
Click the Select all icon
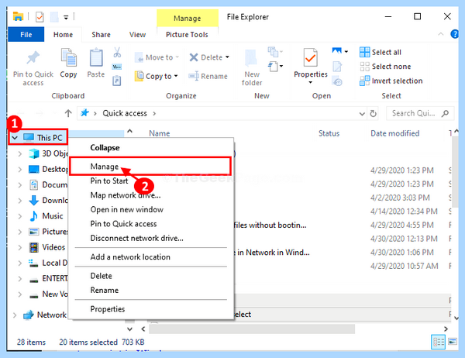pyautogui.click(x=364, y=52)
